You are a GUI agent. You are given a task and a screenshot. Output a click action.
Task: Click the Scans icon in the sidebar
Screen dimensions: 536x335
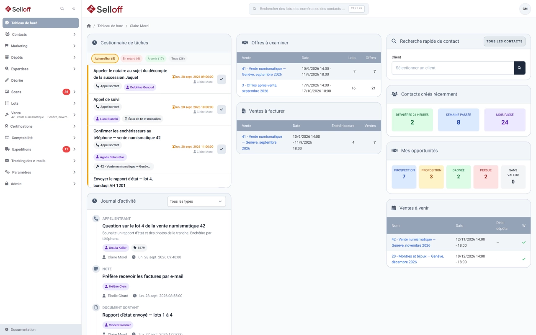pos(7,92)
